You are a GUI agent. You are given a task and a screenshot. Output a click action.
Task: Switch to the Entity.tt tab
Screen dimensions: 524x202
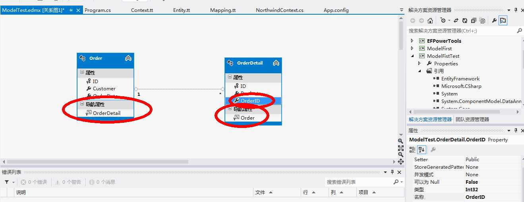(182, 10)
